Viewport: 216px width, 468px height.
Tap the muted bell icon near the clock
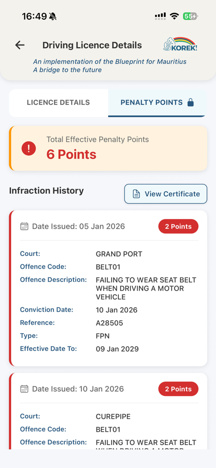(x=53, y=16)
